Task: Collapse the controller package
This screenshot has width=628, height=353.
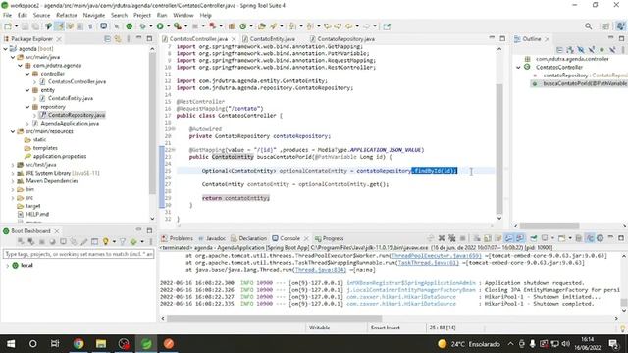Action: [x=27, y=74]
